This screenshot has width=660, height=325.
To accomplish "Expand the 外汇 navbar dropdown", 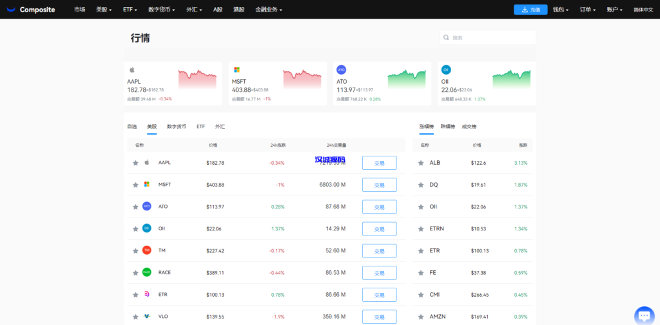I will tap(194, 9).
